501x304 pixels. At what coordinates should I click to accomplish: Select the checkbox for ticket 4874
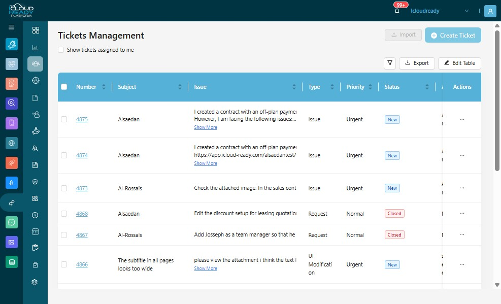click(64, 155)
